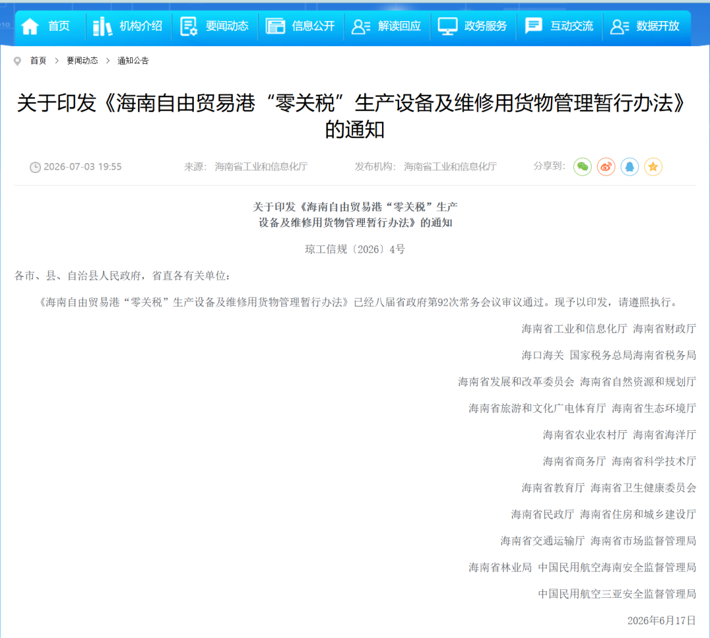Open the 数据开放 menu item
The image size is (710, 638).
point(658,26)
